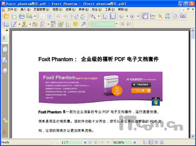Expand the navigation panel double-arrow
Viewport: 196px width, 146px height.
click(7, 30)
